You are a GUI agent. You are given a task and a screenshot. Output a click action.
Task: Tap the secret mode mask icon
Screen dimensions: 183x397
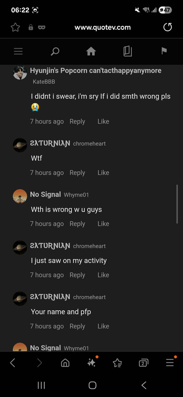pyautogui.click(x=42, y=27)
